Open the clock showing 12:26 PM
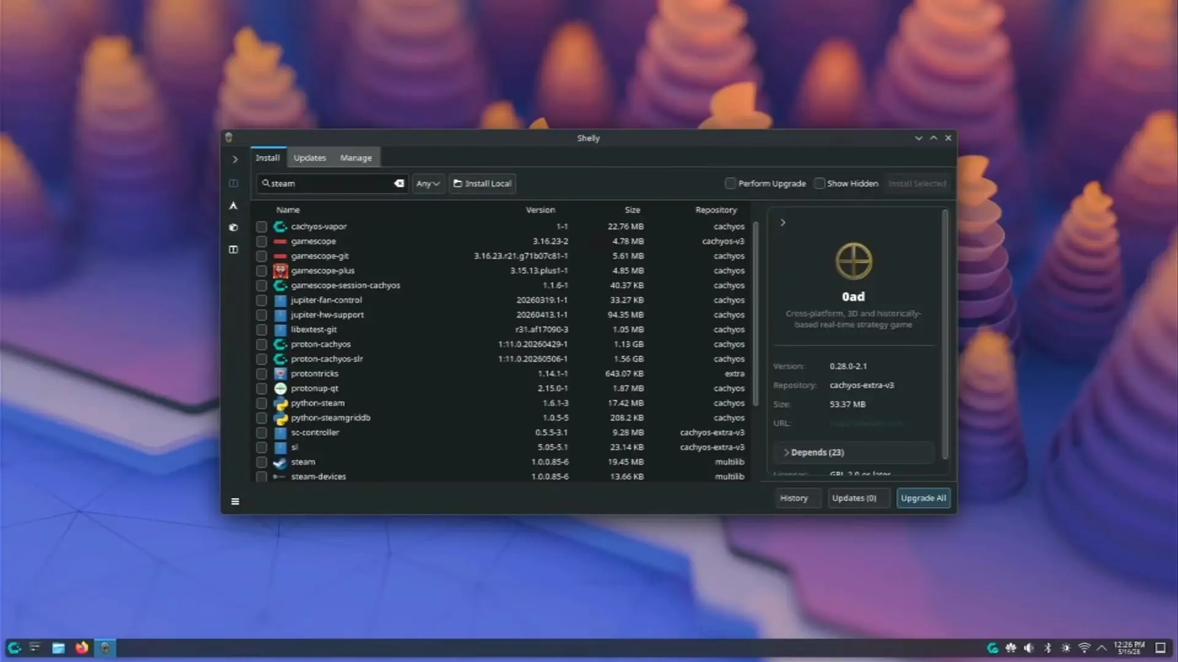The height and width of the screenshot is (662, 1178). coord(1129,648)
